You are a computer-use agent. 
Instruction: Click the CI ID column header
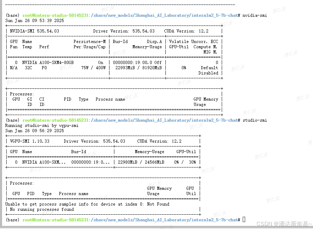click(42, 102)
